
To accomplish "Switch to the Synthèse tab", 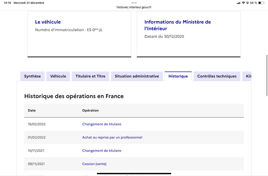I will click(32, 76).
